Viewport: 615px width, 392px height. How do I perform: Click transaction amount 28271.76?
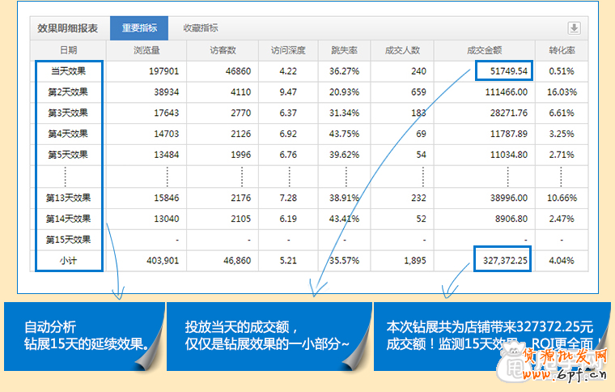pos(509,113)
